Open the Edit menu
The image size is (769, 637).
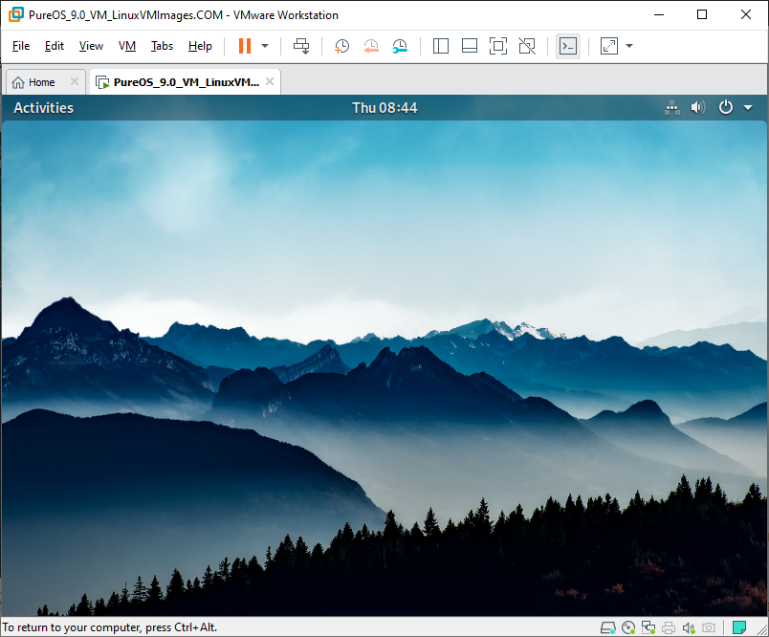55,46
